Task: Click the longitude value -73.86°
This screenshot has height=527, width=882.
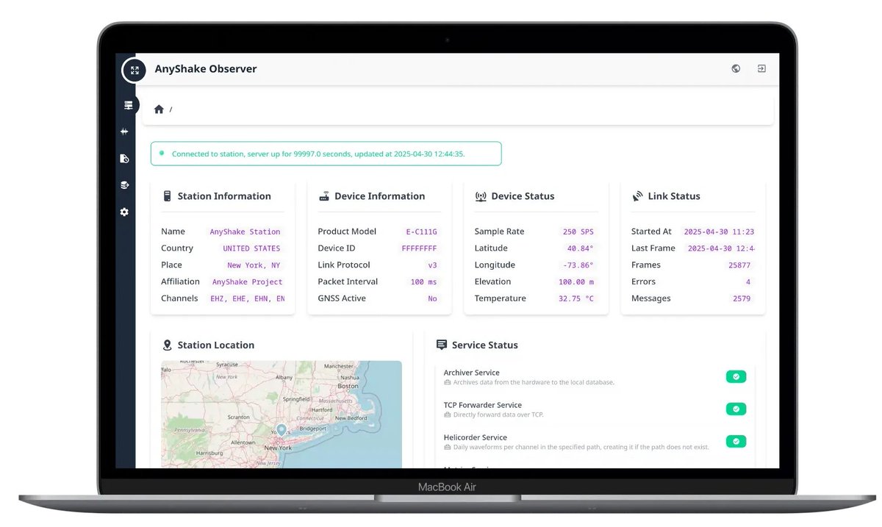Action: click(578, 265)
